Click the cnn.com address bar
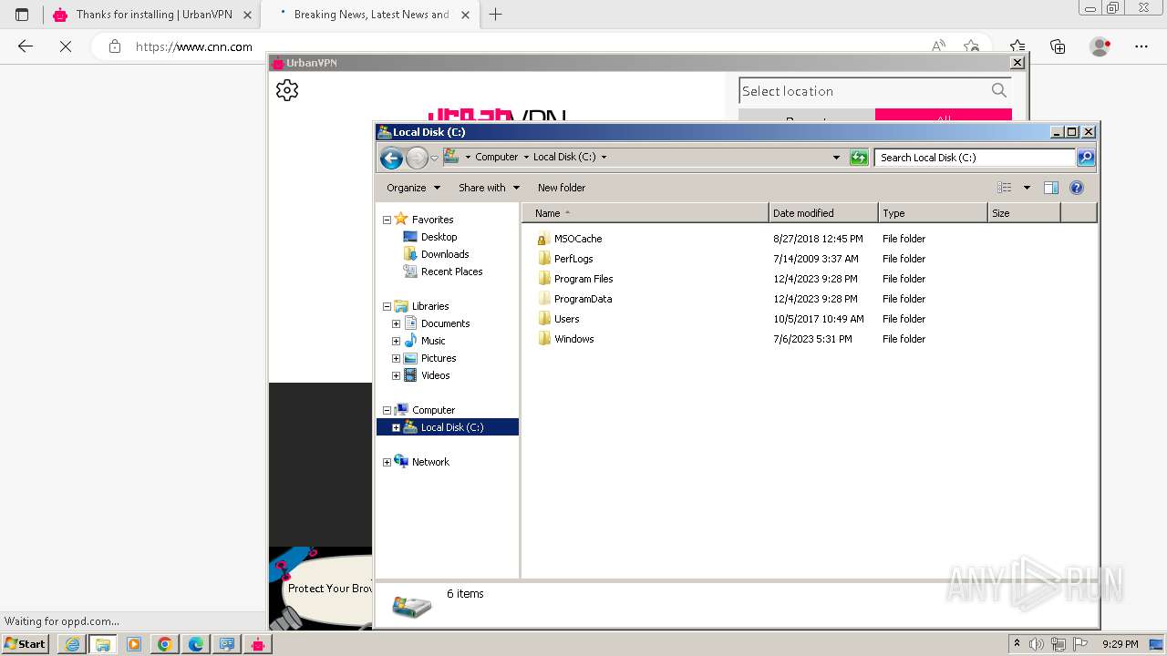This screenshot has width=1167, height=656. [511, 46]
